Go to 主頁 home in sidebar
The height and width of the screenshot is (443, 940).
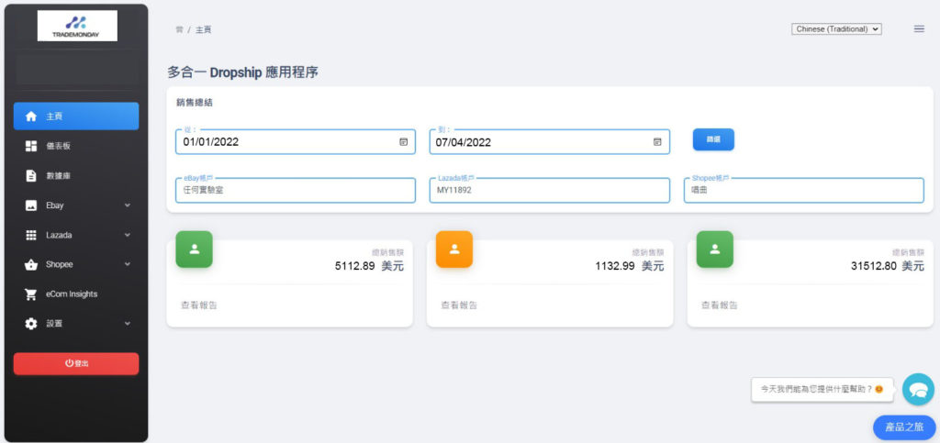[76, 116]
